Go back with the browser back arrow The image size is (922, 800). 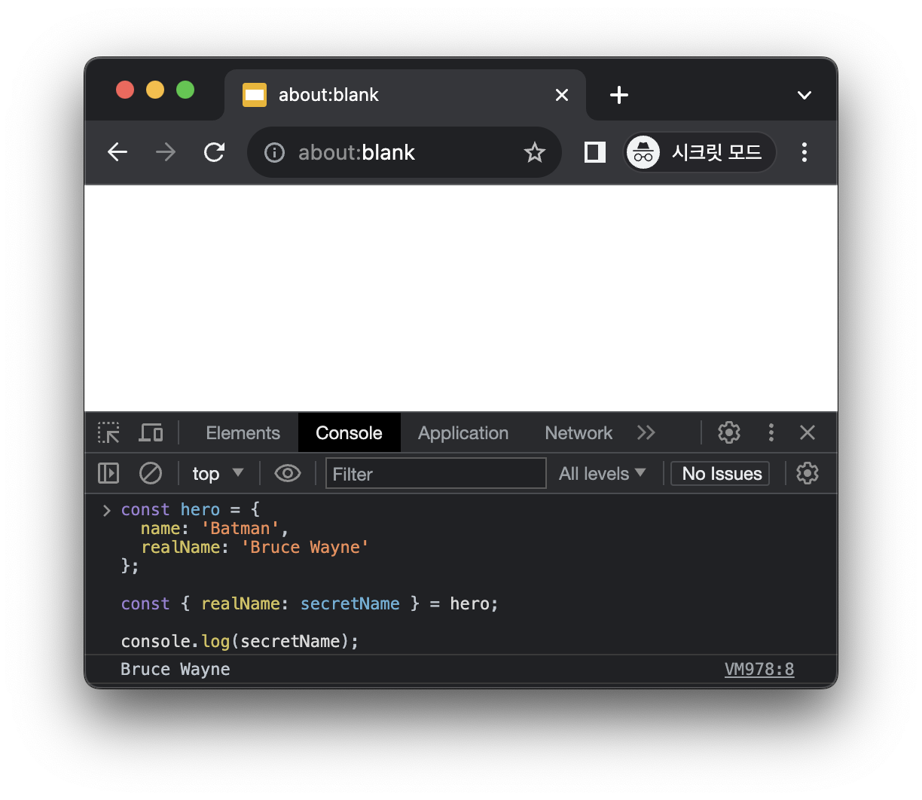(x=118, y=152)
